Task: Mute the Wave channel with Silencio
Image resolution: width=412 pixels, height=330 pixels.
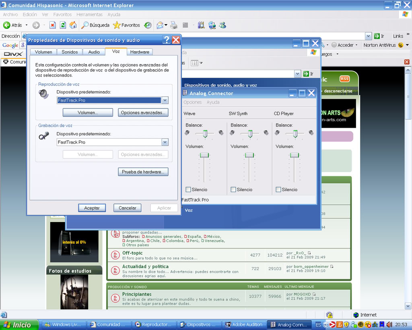Action: tap(188, 189)
